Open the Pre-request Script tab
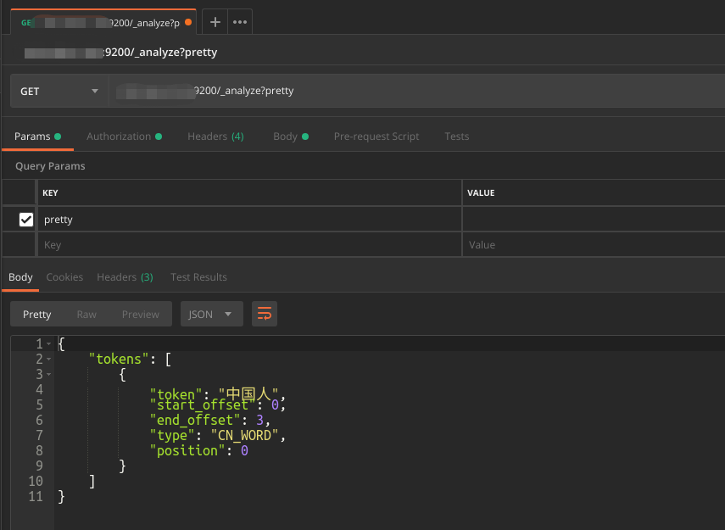This screenshot has height=530, width=725. 376,137
